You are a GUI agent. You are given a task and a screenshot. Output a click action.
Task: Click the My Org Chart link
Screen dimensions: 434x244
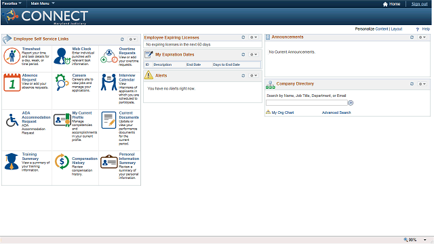(x=283, y=113)
